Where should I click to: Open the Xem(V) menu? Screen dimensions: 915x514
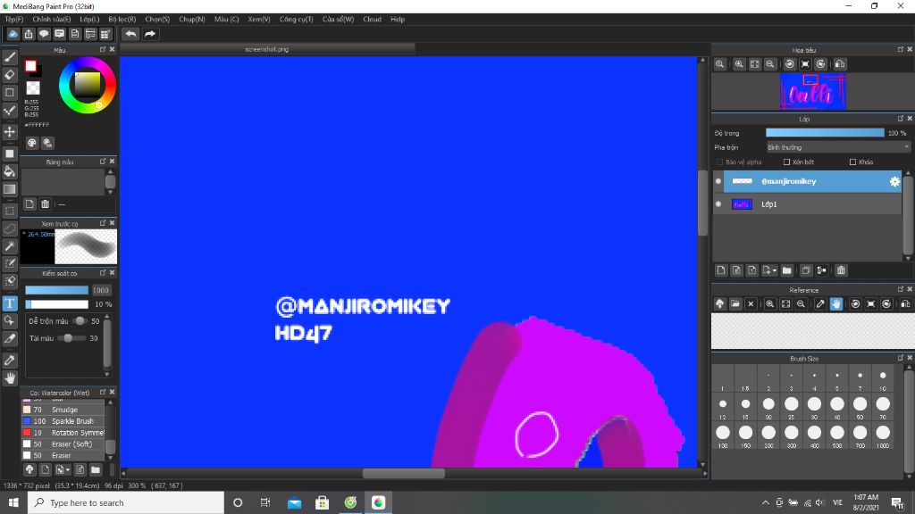coord(258,20)
